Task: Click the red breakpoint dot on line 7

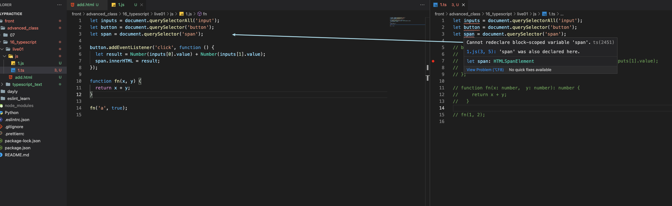Action: pyautogui.click(x=433, y=61)
